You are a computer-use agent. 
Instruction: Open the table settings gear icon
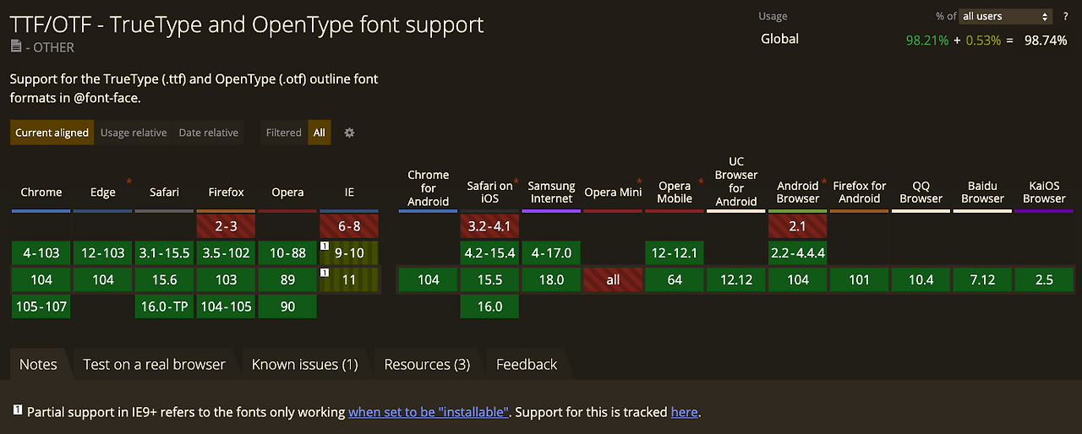349,133
